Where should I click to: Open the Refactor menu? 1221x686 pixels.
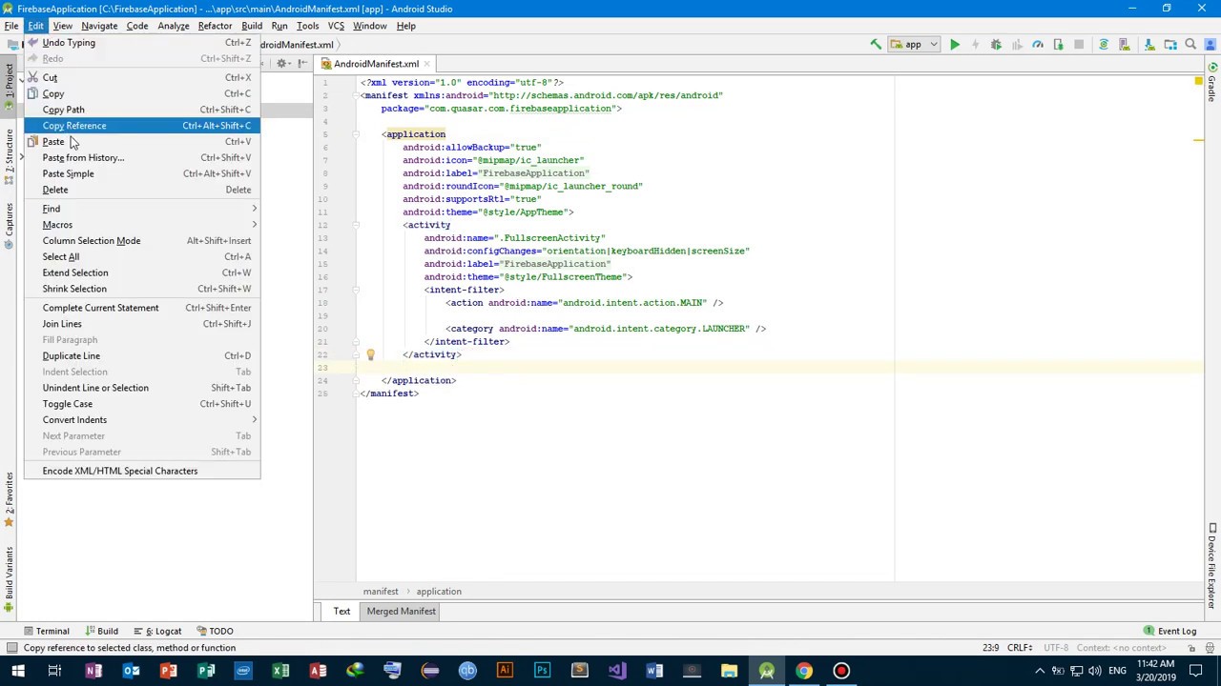point(215,26)
